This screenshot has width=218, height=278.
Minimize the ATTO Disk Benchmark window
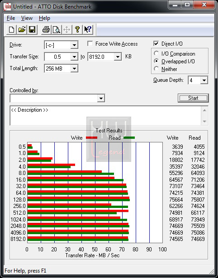click(175, 5)
